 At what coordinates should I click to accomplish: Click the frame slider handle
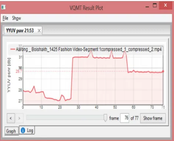pyautogui.click(x=105, y=118)
